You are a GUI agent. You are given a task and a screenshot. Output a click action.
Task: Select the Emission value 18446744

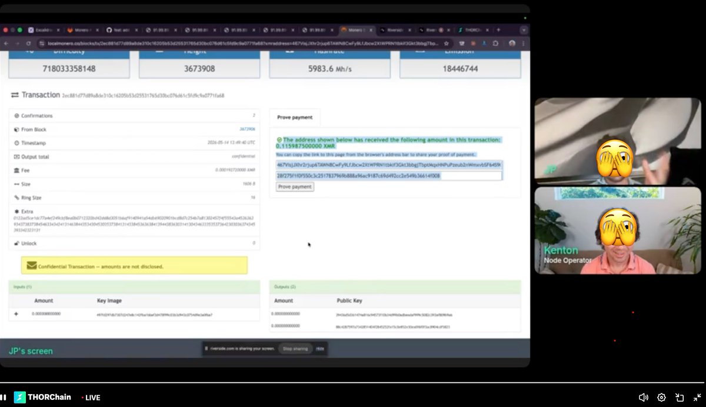pyautogui.click(x=459, y=69)
